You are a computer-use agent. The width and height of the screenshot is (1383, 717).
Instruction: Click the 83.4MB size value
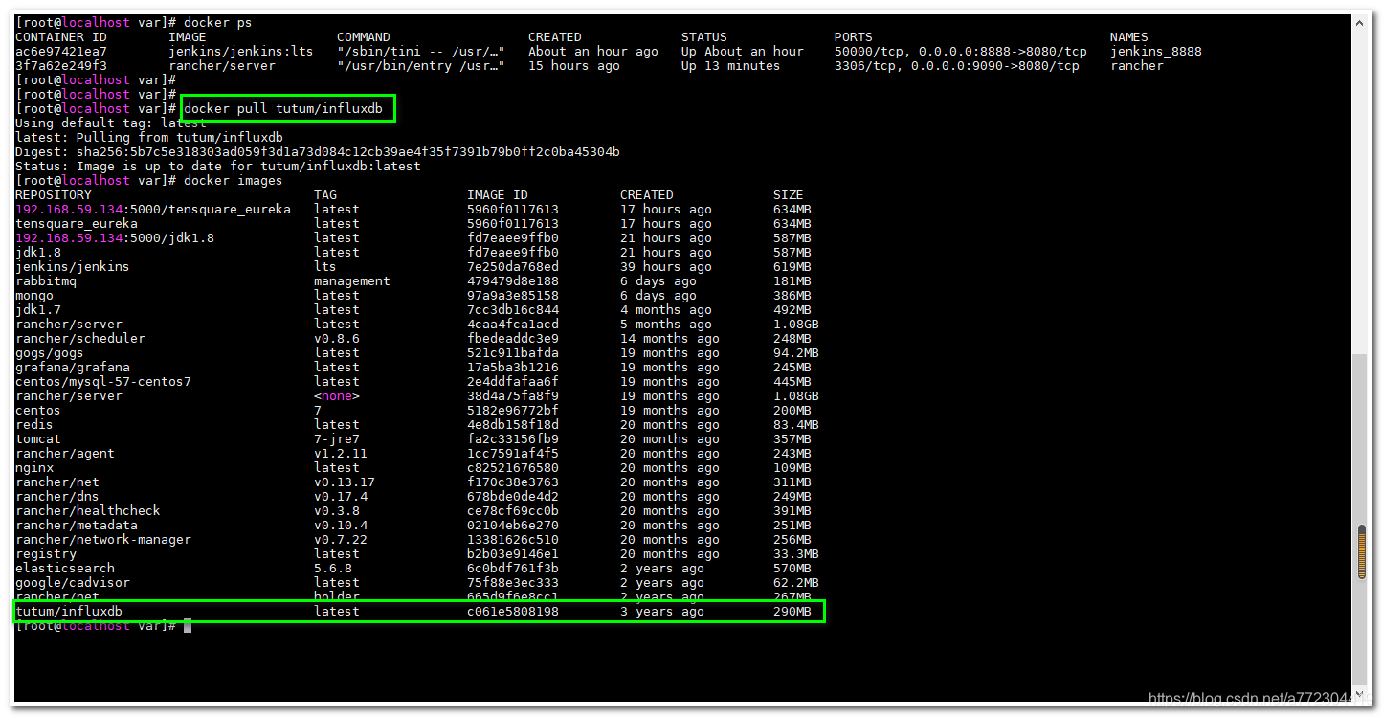[x=796, y=425]
